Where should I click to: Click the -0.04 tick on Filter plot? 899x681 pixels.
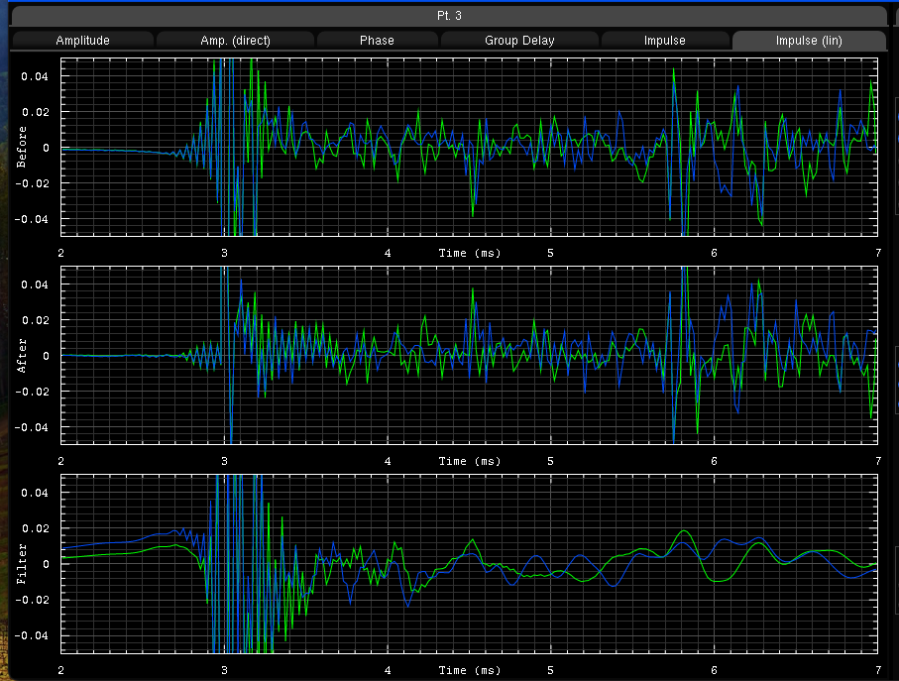pos(35,635)
